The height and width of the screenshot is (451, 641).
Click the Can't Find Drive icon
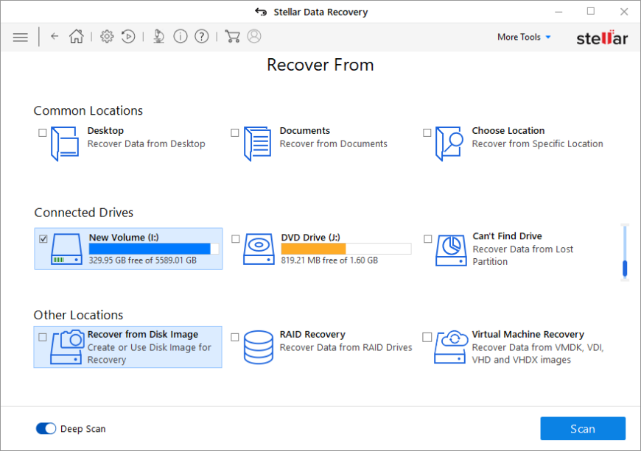pos(451,250)
